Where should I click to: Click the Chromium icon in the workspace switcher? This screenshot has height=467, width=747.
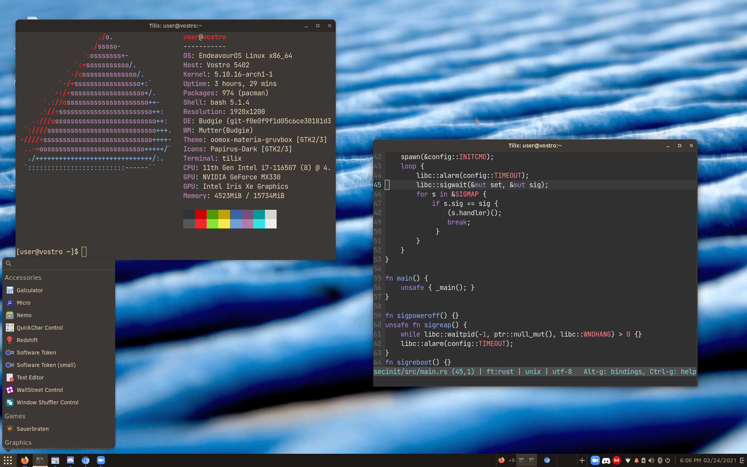point(547,460)
